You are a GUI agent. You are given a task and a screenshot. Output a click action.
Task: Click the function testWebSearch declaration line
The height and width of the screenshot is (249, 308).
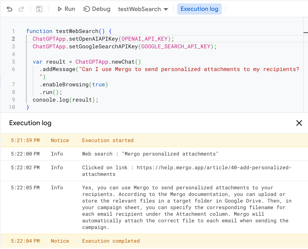pyautogui.click(x=69, y=31)
